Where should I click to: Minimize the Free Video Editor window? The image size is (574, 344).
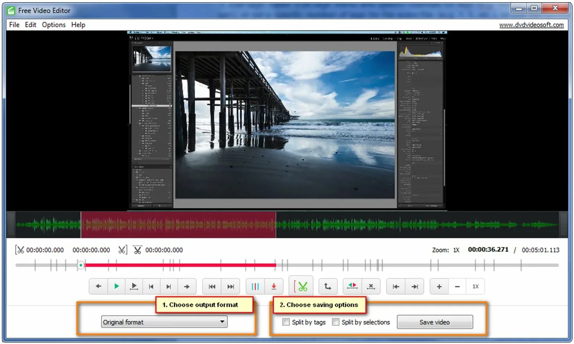(x=519, y=9)
